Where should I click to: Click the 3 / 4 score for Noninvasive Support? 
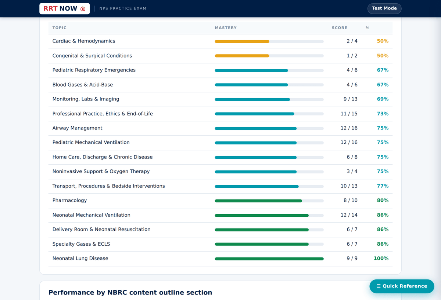pyautogui.click(x=352, y=171)
